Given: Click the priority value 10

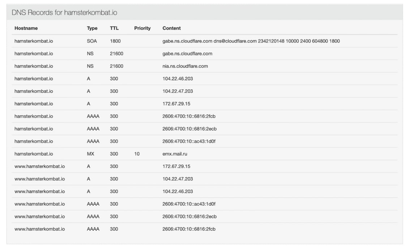Looking at the screenshot, I should click(137, 154).
